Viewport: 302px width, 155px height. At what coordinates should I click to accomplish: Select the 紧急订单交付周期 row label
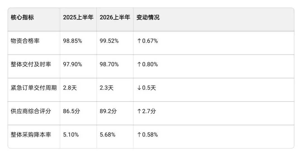pyautogui.click(x=34, y=88)
